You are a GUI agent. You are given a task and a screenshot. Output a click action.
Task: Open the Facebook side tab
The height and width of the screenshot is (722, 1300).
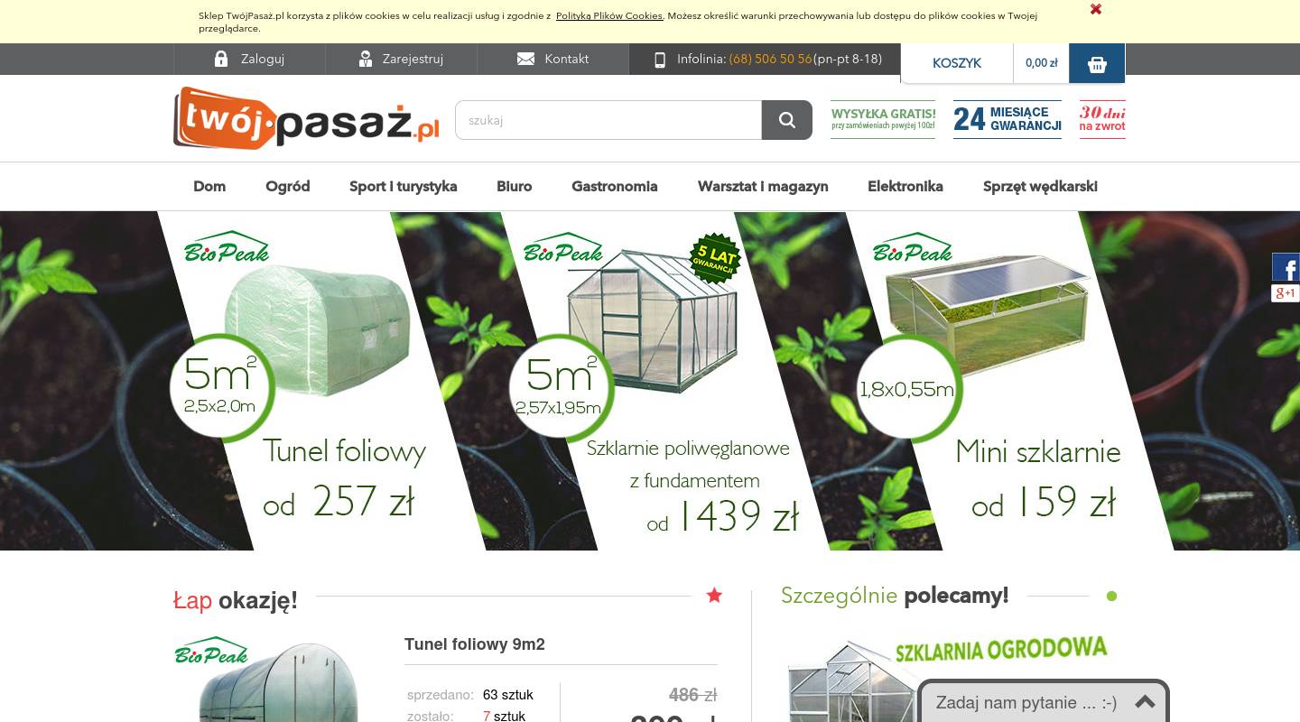tap(1286, 268)
